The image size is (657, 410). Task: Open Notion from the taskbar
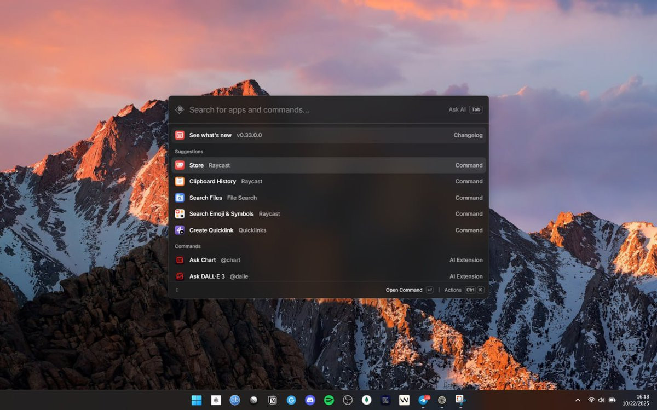click(x=272, y=400)
